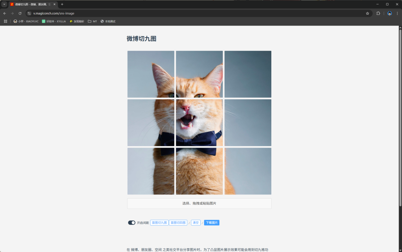Open the 小羿 - XIAOYI.VC bookmark
Screen dimensions: 402x252
[26, 21]
